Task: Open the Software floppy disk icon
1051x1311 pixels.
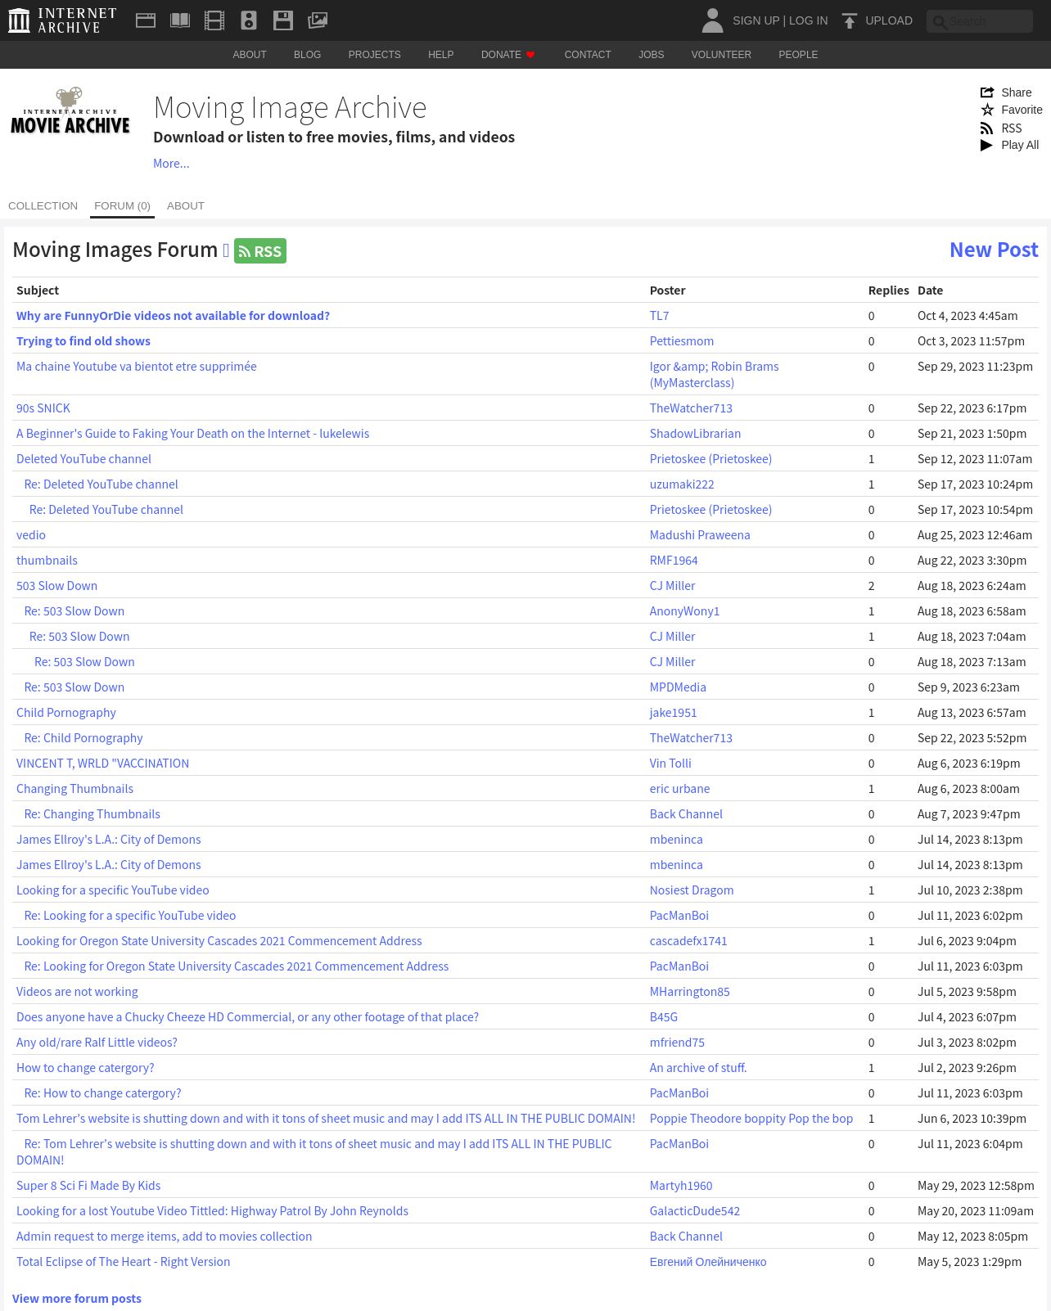Action: (283, 20)
